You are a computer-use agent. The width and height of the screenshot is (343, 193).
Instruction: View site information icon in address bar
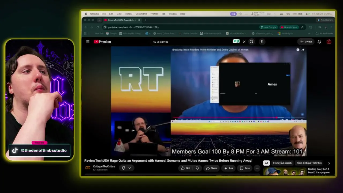pos(105,27)
